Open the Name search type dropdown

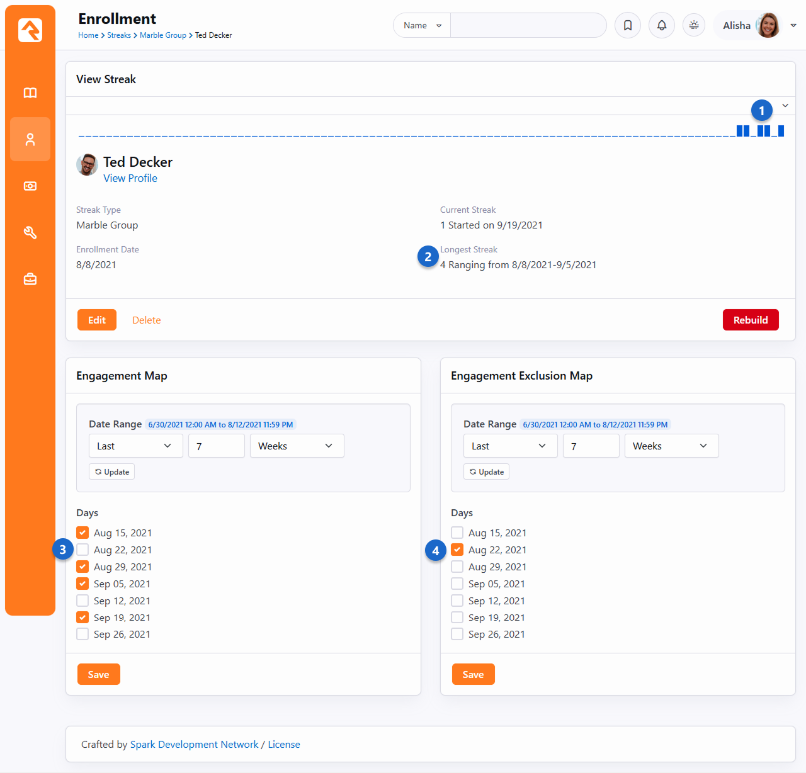click(422, 25)
